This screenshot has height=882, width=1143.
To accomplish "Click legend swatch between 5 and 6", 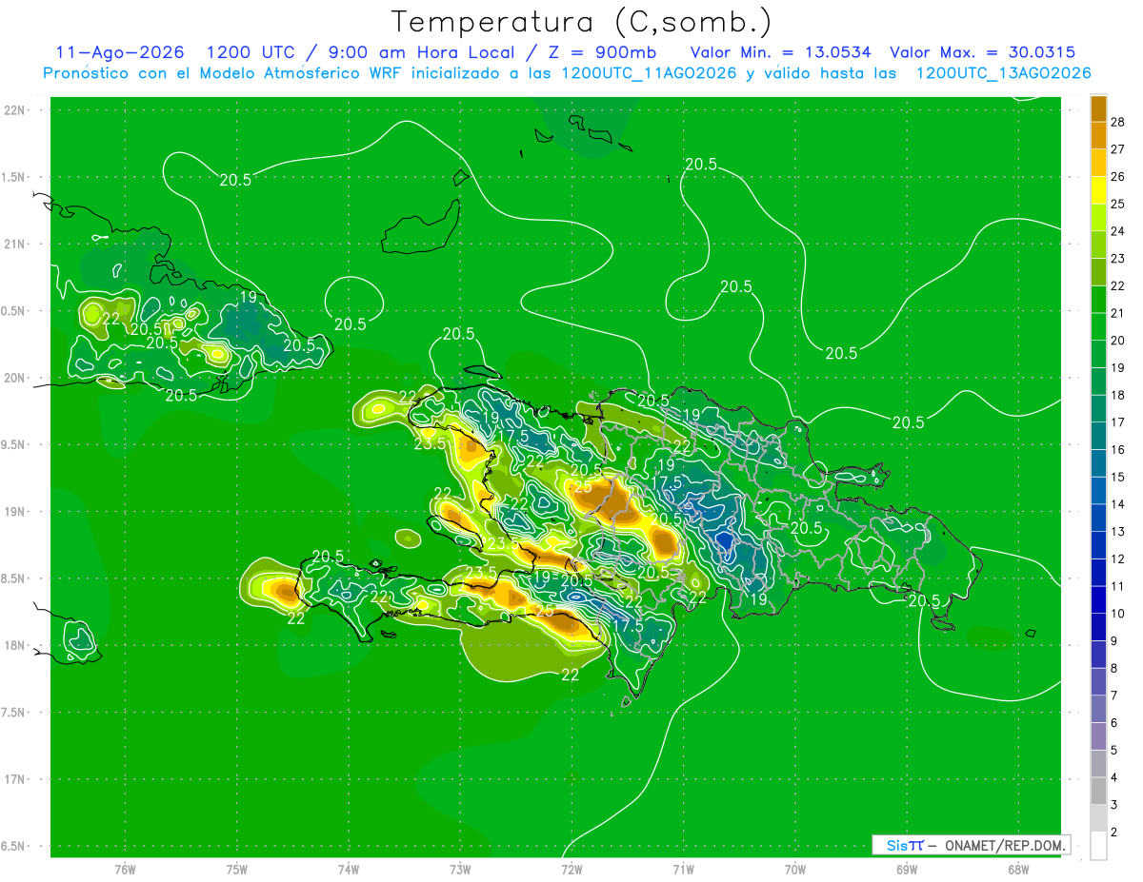I will 1098,736.
